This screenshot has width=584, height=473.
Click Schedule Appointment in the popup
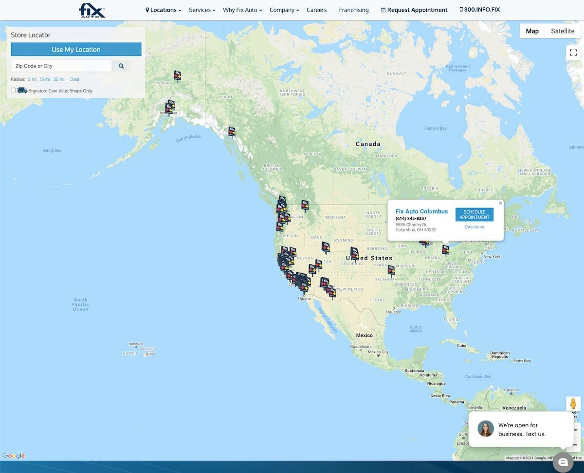[474, 215]
